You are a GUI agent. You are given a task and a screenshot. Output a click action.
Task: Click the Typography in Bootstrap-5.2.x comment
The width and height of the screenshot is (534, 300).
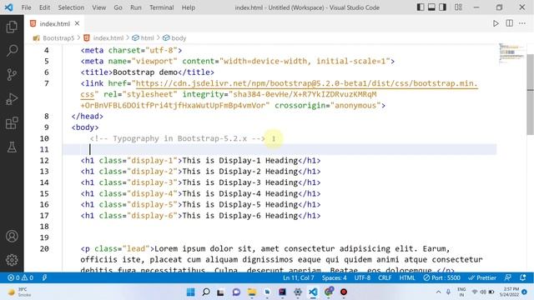178,139
